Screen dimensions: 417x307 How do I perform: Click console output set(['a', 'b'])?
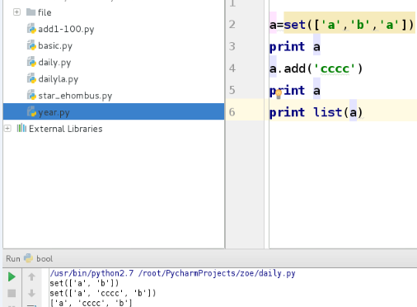(84, 283)
